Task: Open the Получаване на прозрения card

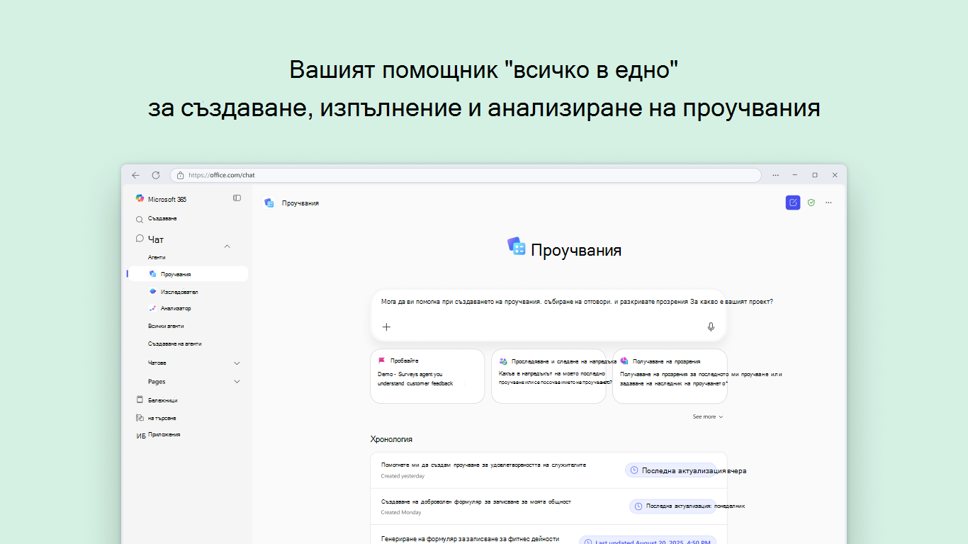Action: (670, 376)
